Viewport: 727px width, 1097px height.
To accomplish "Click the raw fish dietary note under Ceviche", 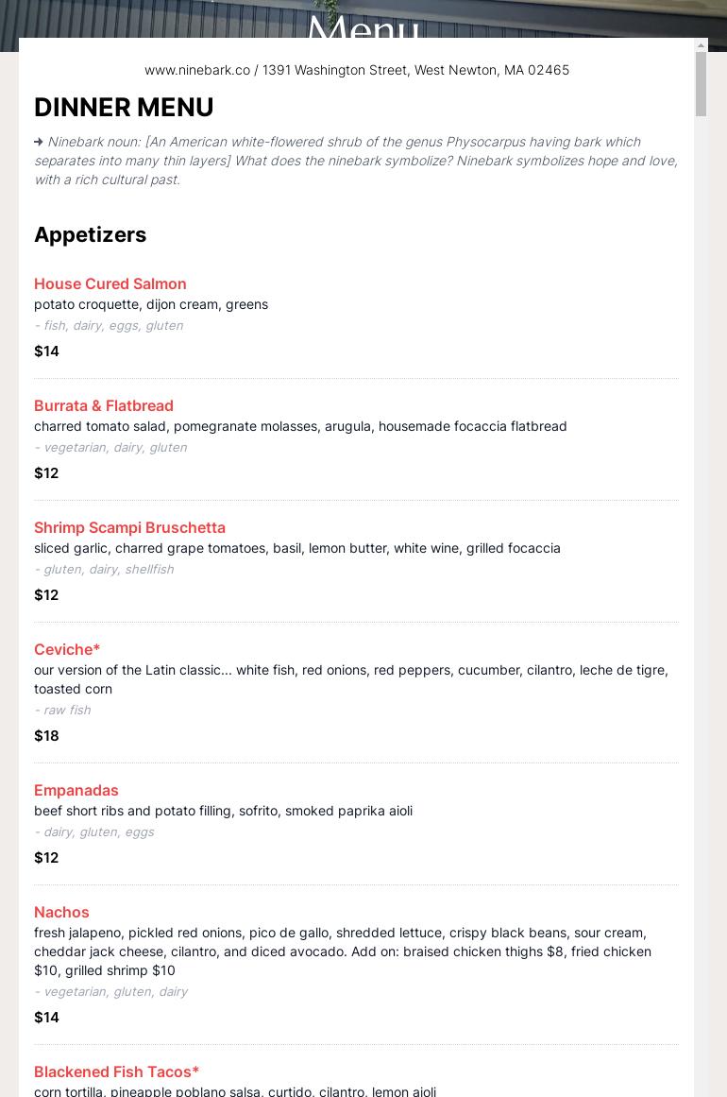I will tap(62, 710).
